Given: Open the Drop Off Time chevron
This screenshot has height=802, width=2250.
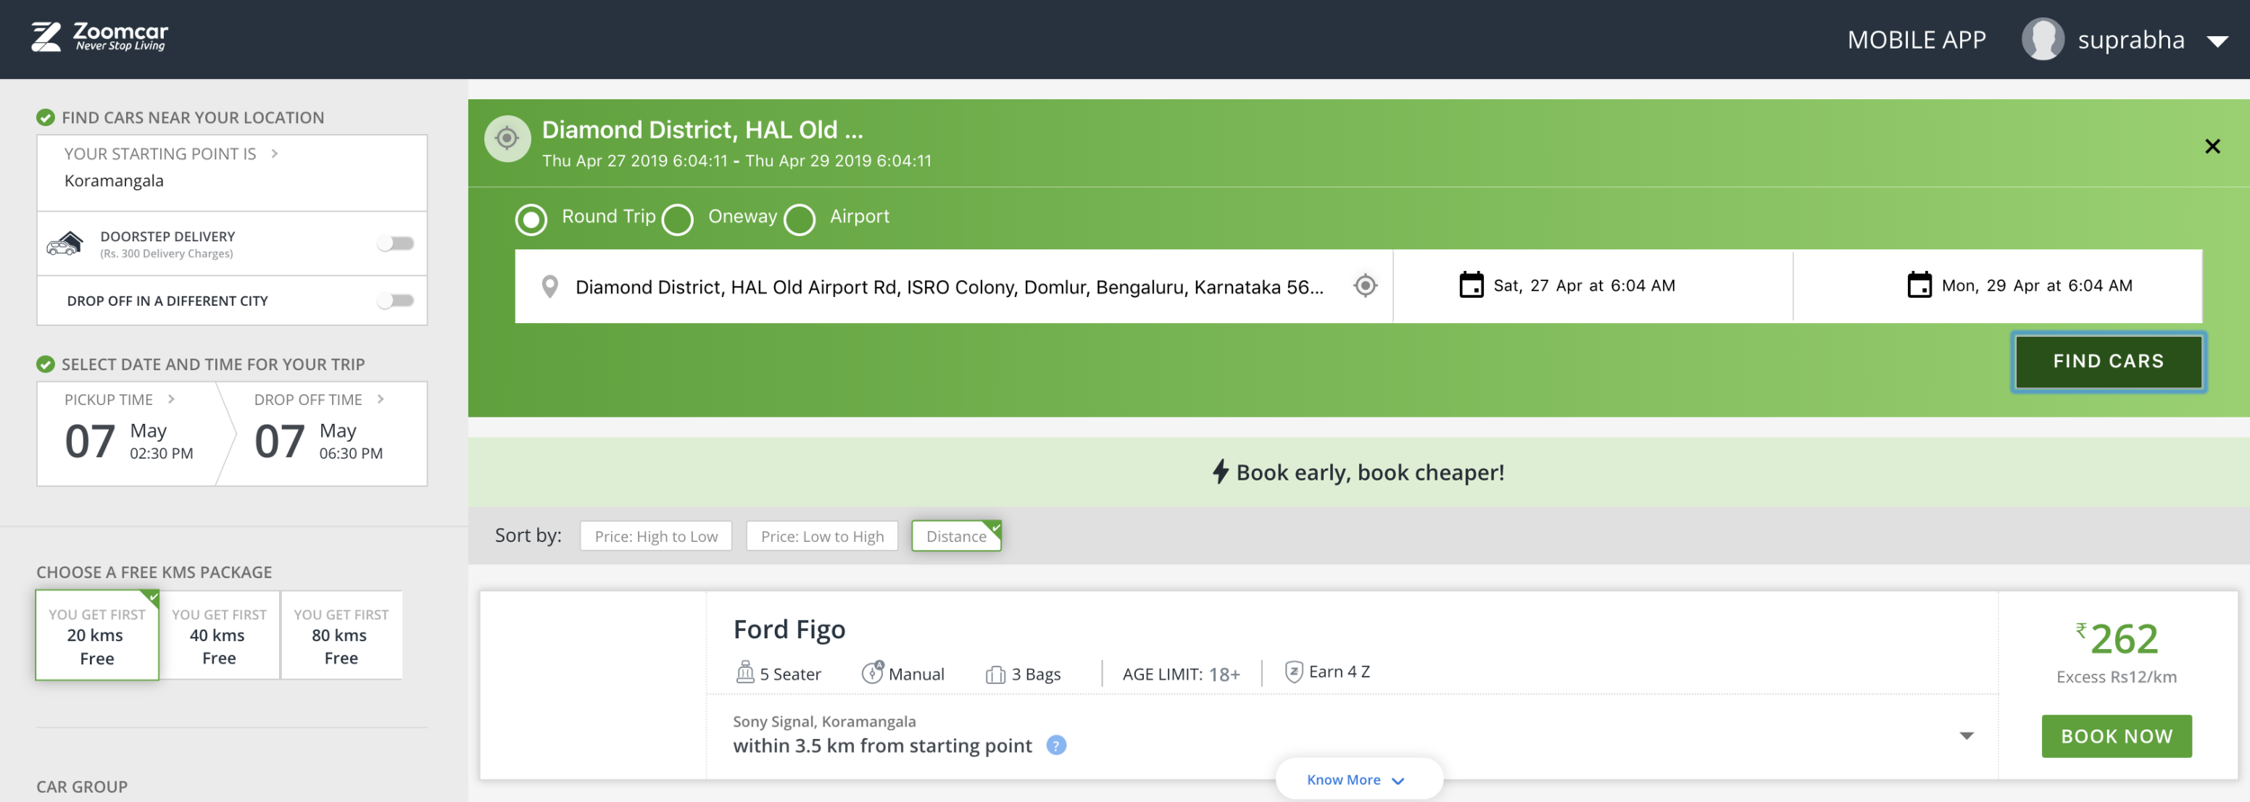Looking at the screenshot, I should 381,399.
